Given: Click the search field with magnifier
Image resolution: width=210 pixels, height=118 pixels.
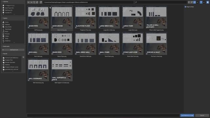Looking at the screenshot, I should pyautogui.click(x=160, y=2).
